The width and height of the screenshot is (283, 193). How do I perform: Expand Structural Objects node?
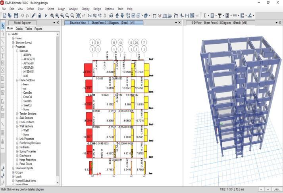coord(13,168)
